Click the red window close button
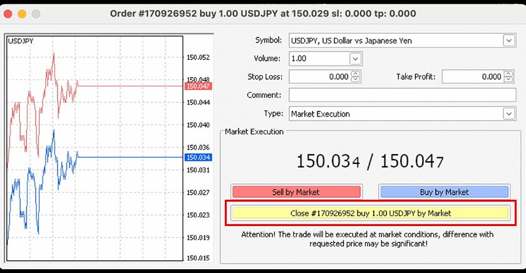 tap(9, 13)
